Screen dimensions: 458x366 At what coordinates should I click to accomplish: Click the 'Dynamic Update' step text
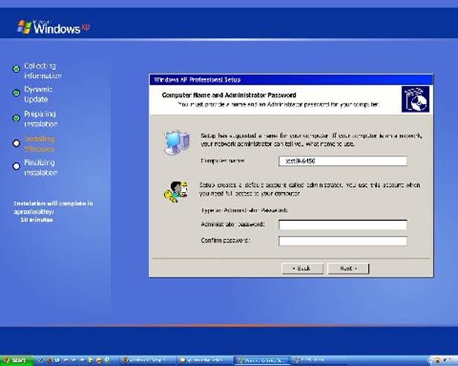coord(38,94)
